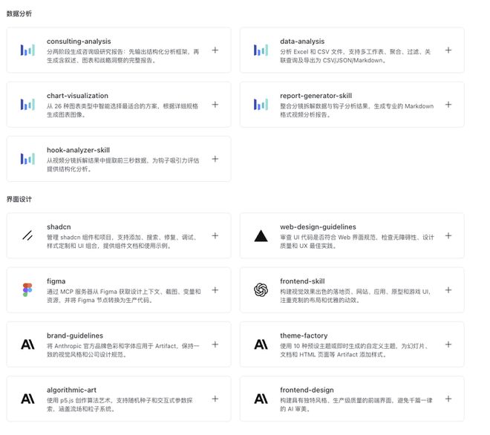Add the chart-visualization skill with plus

point(215,105)
